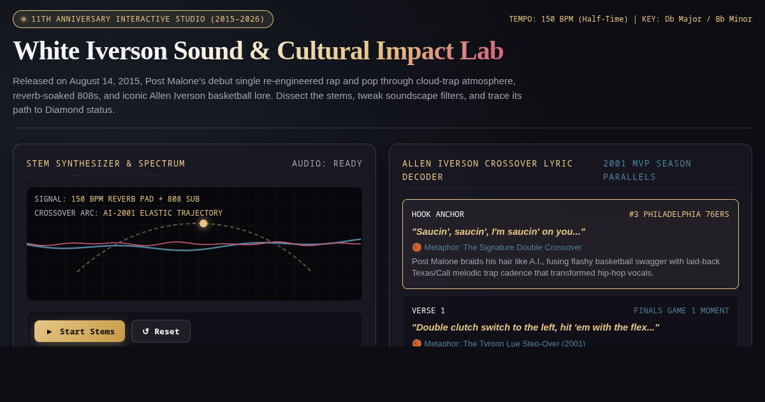Click the status dot in the anniversary badge
Viewport: 765px width, 402px height.
24,19
